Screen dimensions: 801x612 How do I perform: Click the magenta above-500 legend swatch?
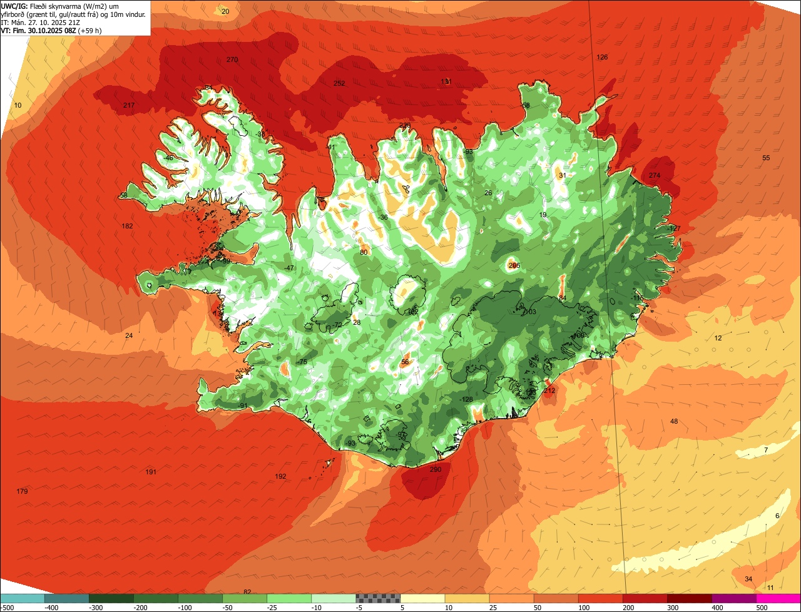778,598
